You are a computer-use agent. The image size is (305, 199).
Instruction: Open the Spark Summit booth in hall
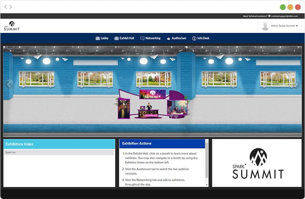pyautogui.click(x=152, y=104)
